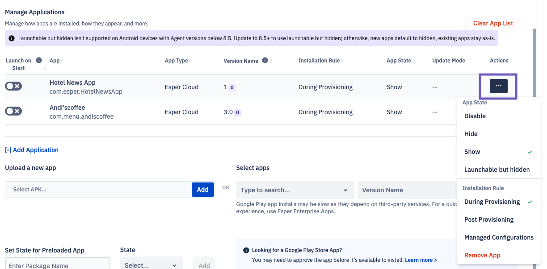The image size is (547, 269).
Task: Click the Clear App List link
Action: click(x=492, y=23)
